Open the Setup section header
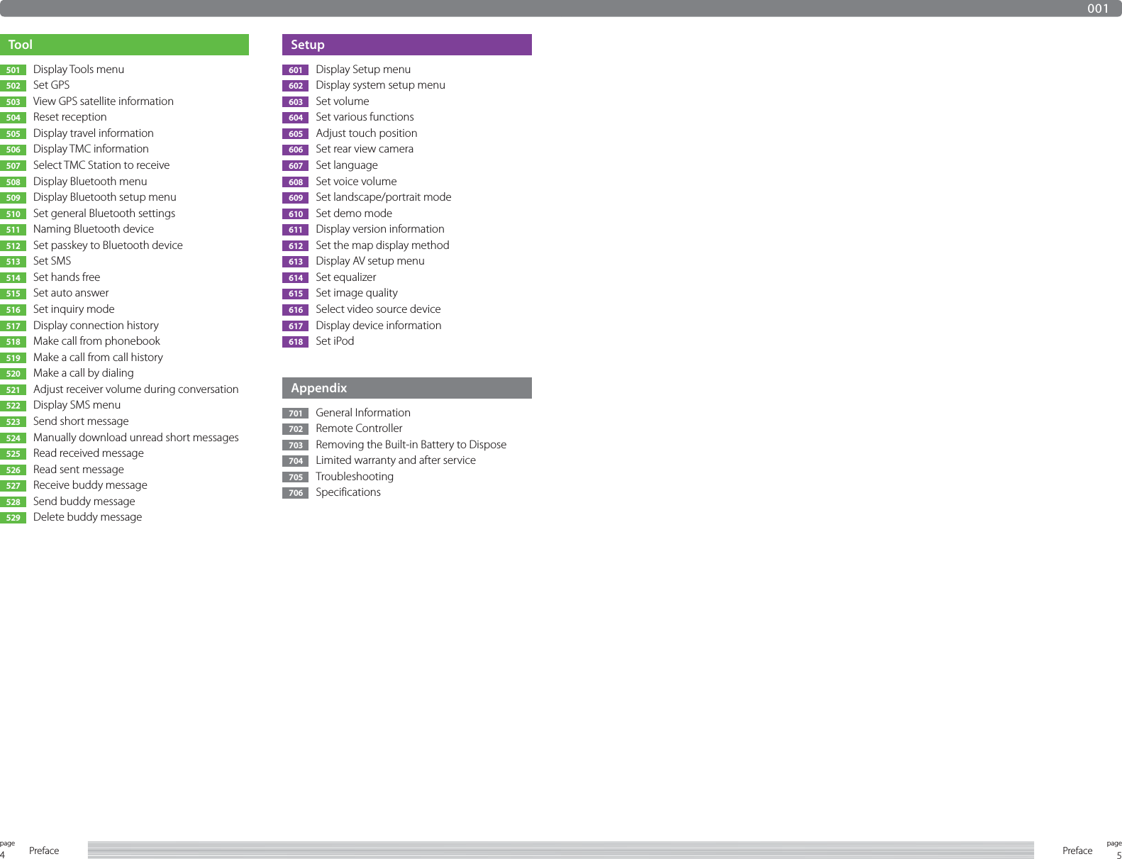 pos(407,45)
